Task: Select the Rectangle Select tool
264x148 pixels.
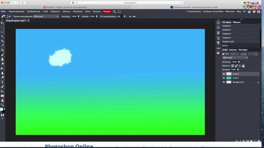Action: click(x=2, y=28)
